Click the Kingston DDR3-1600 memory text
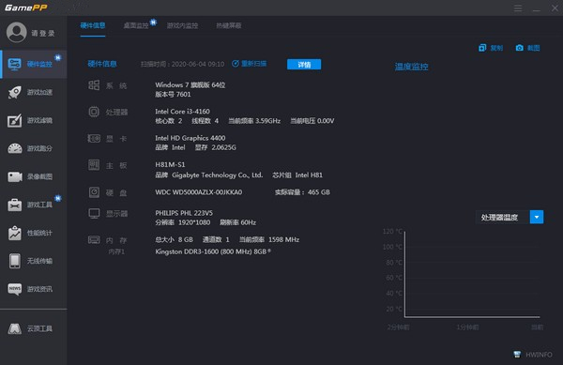Screen dimensions: 563x365 pyautogui.click(x=213, y=251)
